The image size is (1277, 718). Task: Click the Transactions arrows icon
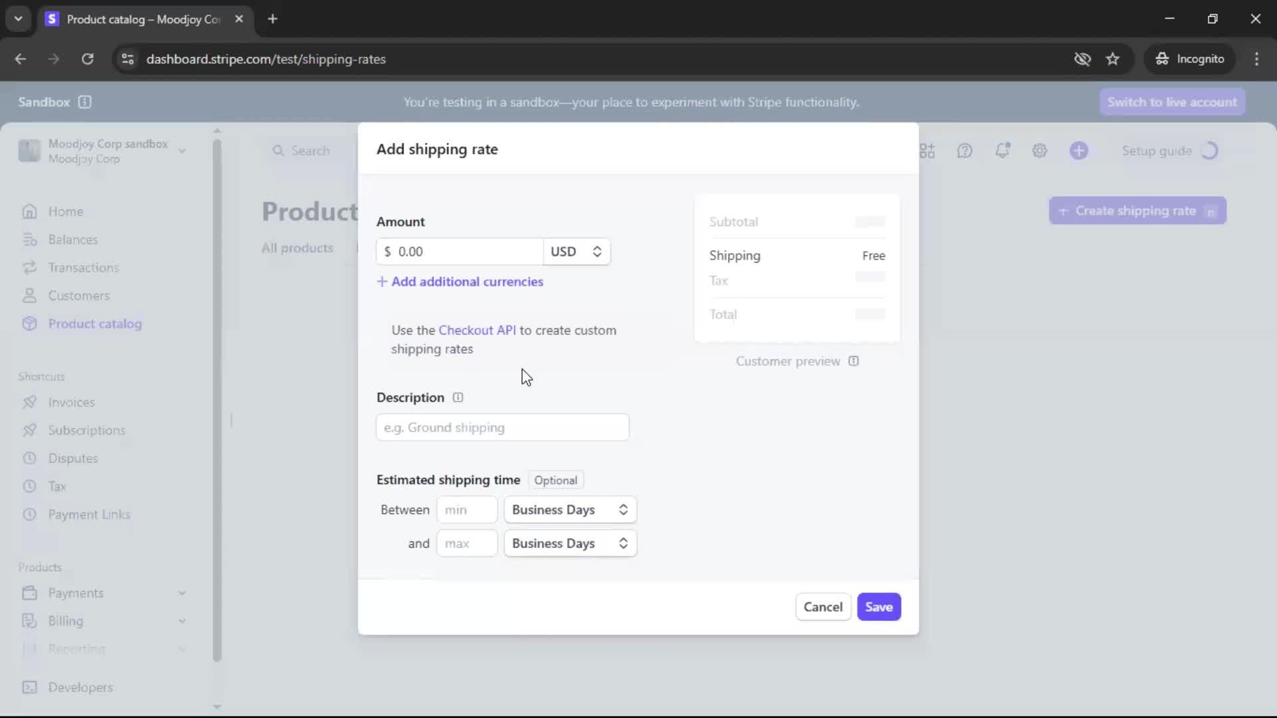pos(29,267)
